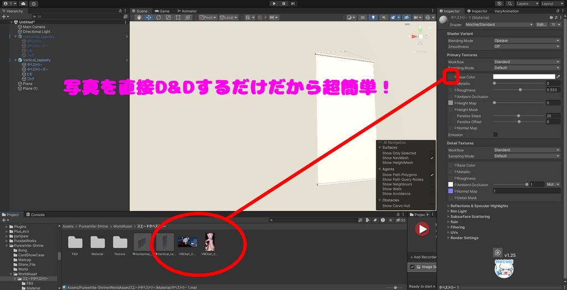Open the Smoothness dropdown
This screenshot has width=567, height=290.
(527, 47)
